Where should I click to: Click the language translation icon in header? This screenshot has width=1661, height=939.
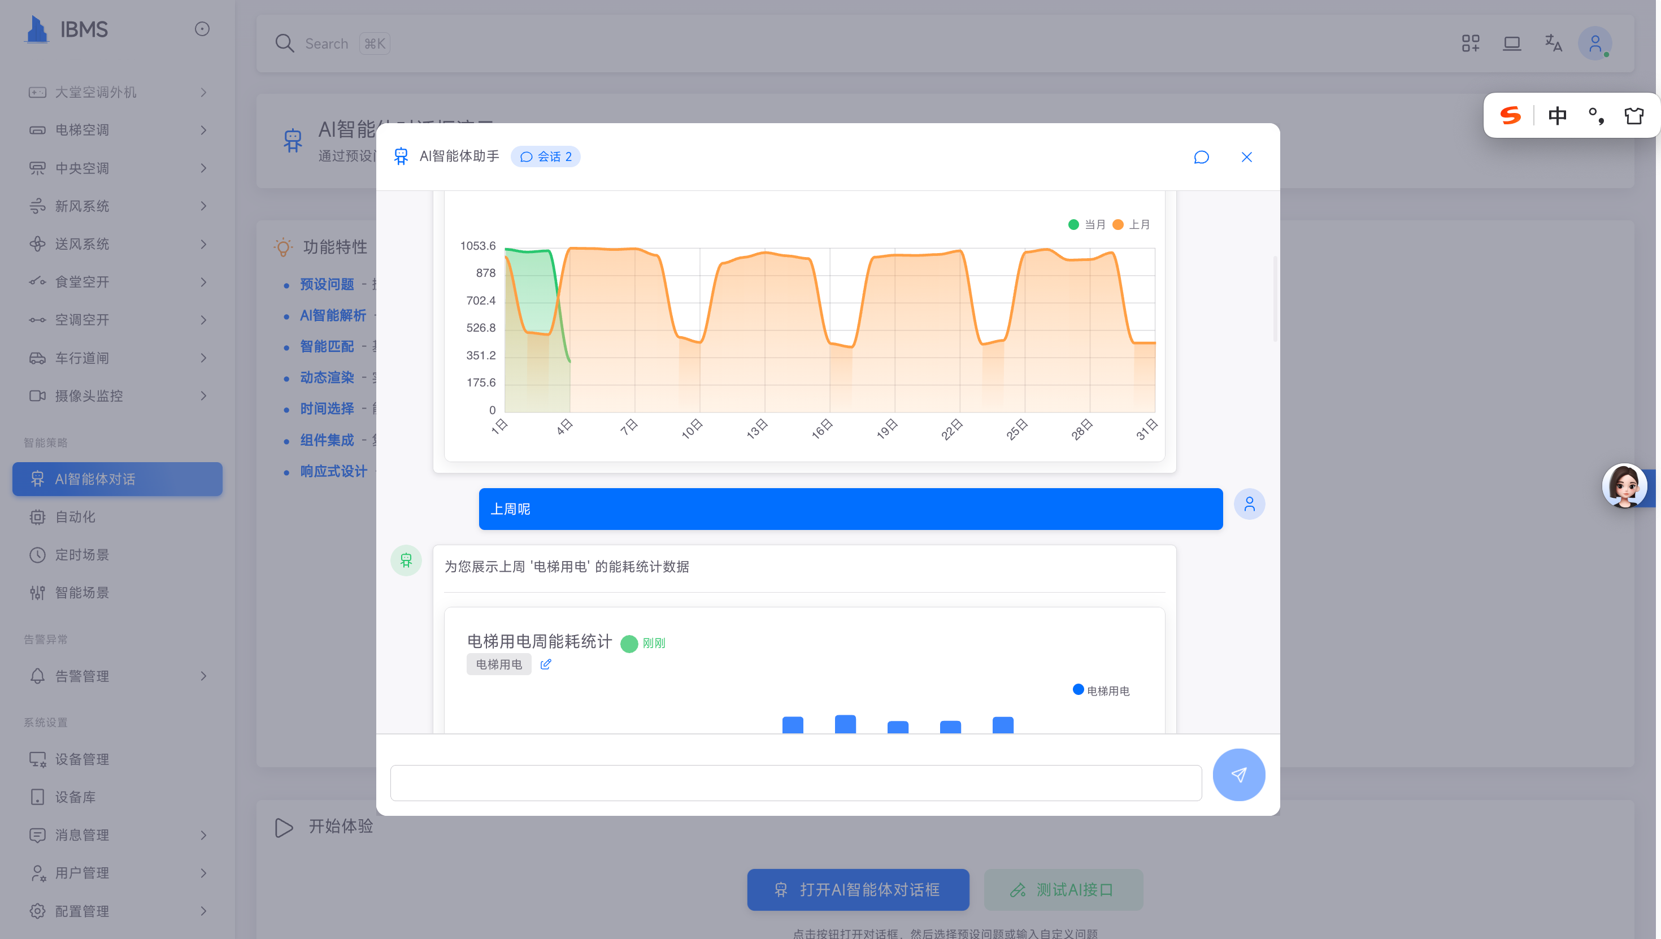(x=1553, y=43)
